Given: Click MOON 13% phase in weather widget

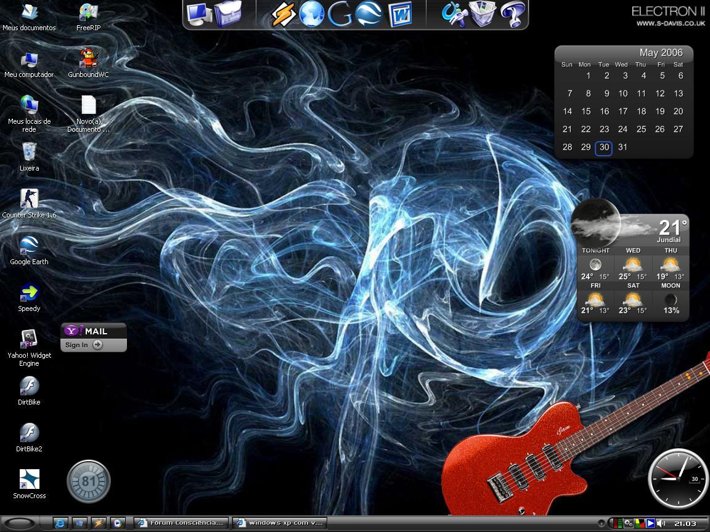Looking at the screenshot, I should (671, 299).
